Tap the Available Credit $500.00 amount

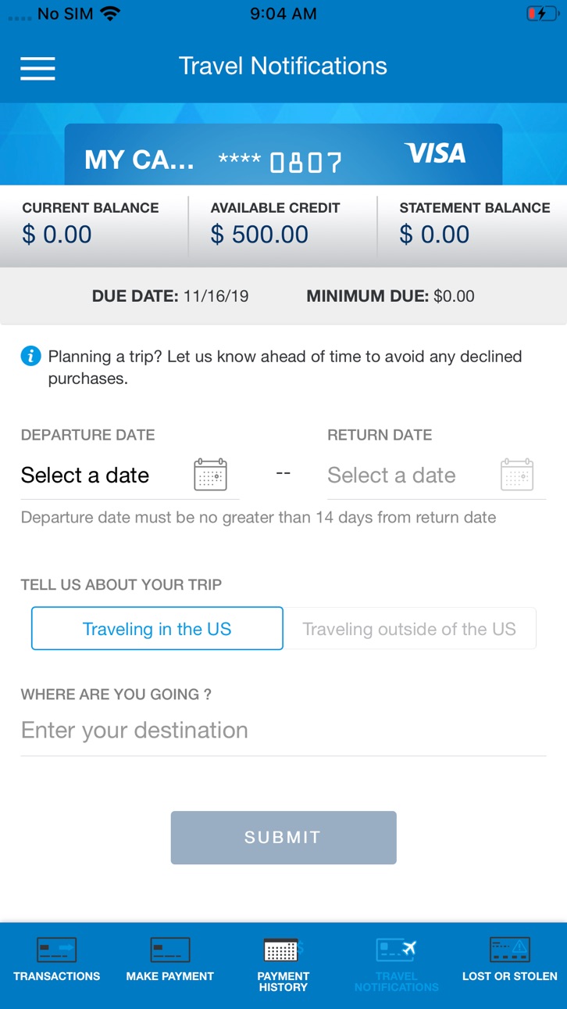click(259, 235)
